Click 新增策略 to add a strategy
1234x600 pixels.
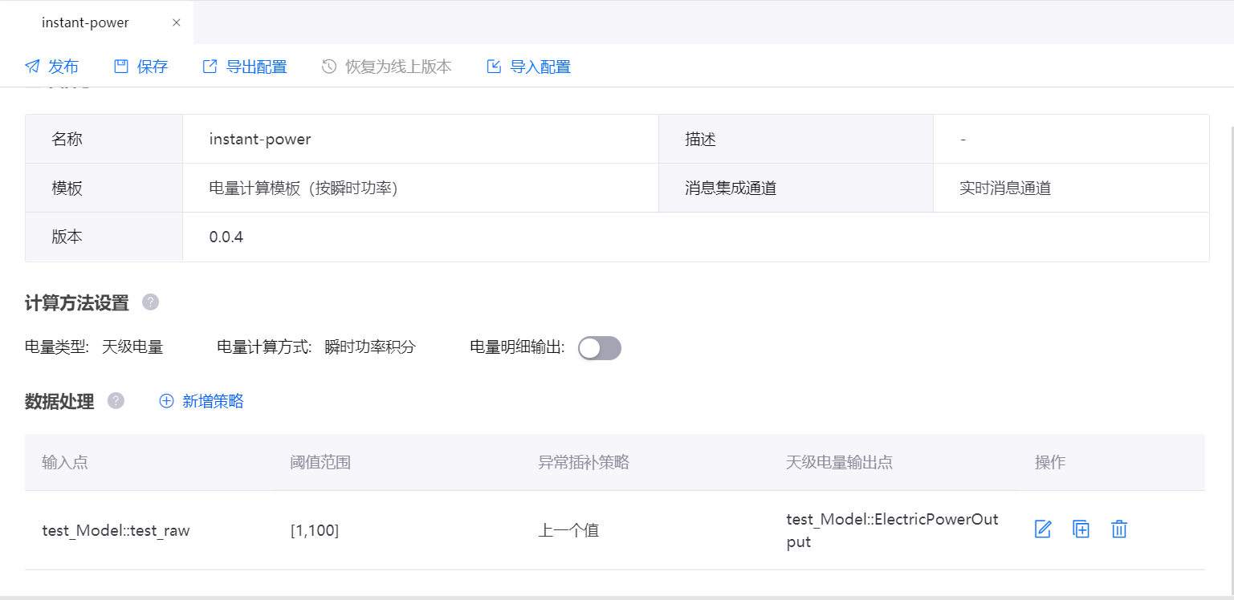coord(202,401)
